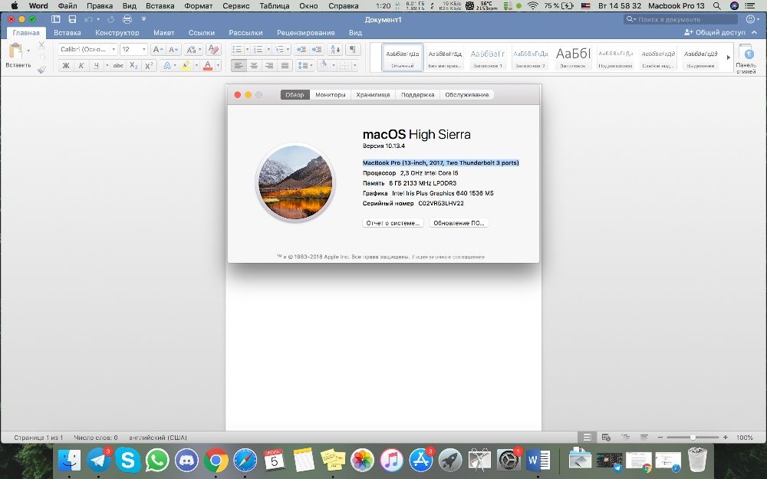The image size is (767, 479).
Task: Expand the bulleted list dropdown arrow
Action: [x=247, y=49]
